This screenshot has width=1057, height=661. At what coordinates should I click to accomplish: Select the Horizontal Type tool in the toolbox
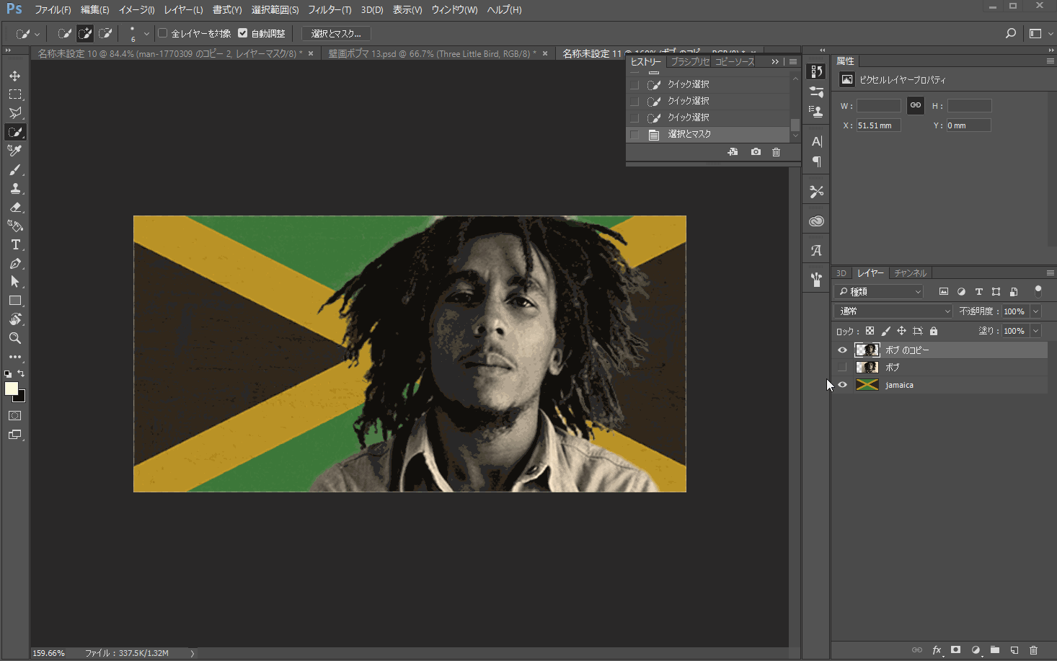[15, 244]
